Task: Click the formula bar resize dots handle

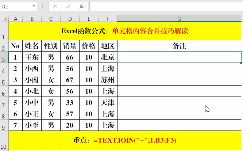Action: click(43, 6)
